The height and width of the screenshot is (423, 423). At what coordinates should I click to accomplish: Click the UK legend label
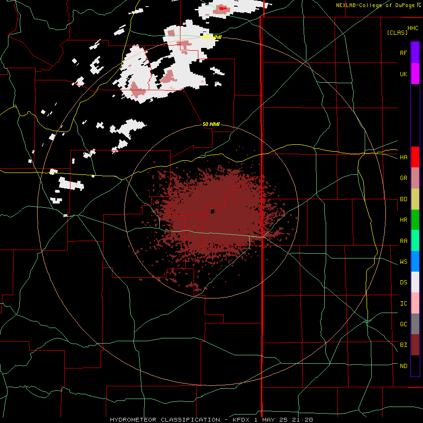pyautogui.click(x=403, y=74)
